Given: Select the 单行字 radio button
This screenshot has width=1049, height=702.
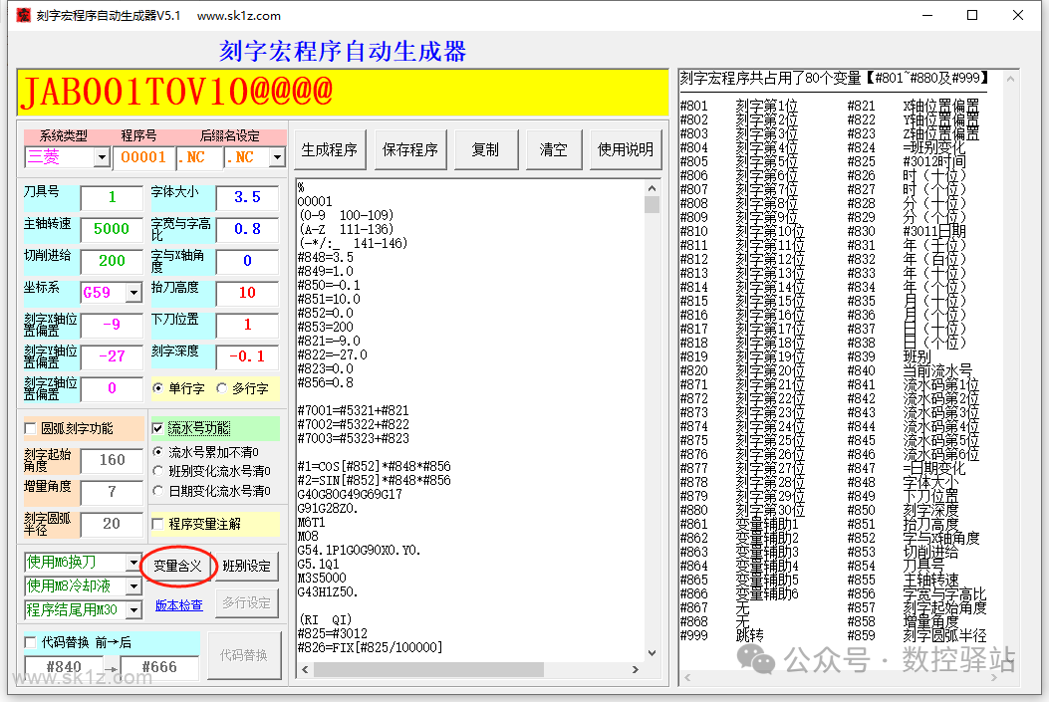Looking at the screenshot, I should point(157,388).
